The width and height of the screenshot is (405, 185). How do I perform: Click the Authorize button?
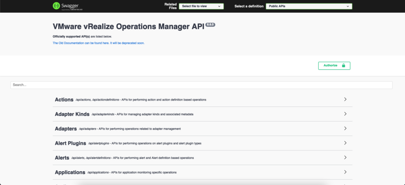[x=334, y=65]
